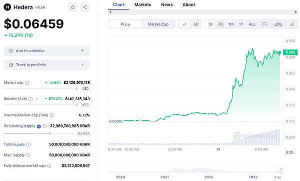The width and height of the screenshot is (300, 181).
Task: Switch to candlestick chart icon
Action: click(195, 25)
